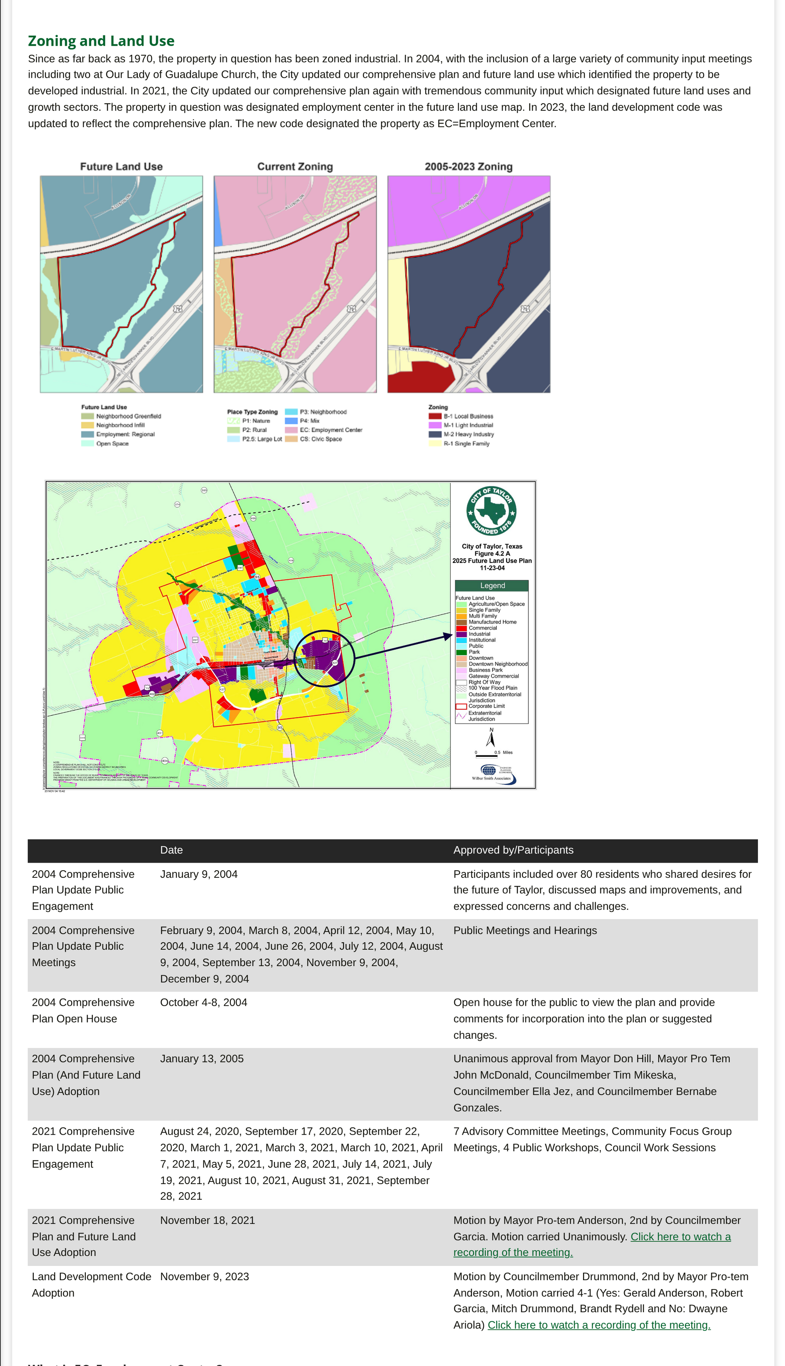Click the EC: Employment Center legend swatch
Viewport: 785px width, 1366px height.
pyautogui.click(x=291, y=430)
